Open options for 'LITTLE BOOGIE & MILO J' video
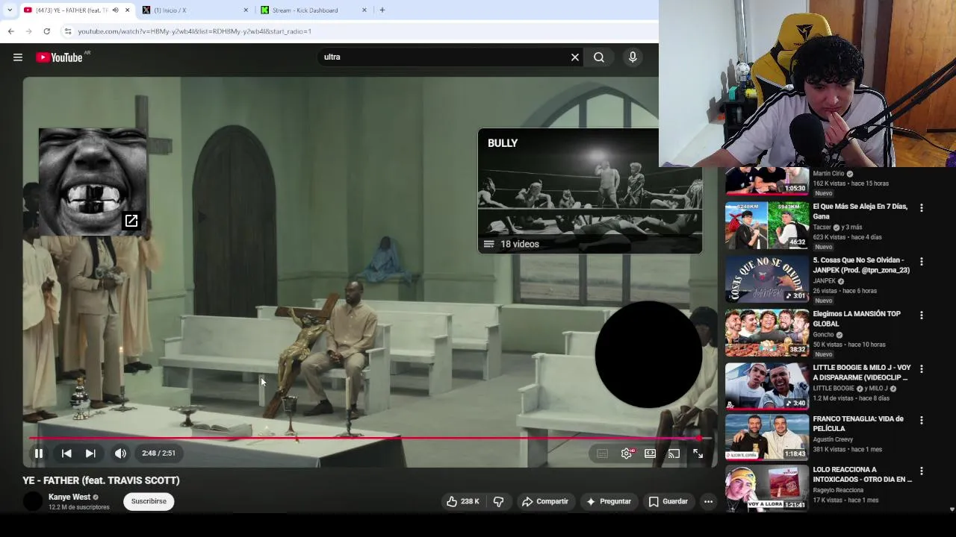Image resolution: width=956 pixels, height=537 pixels. coord(922,369)
